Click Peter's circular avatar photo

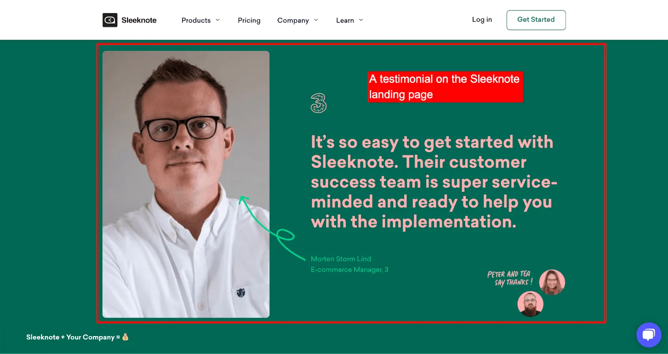(531, 304)
